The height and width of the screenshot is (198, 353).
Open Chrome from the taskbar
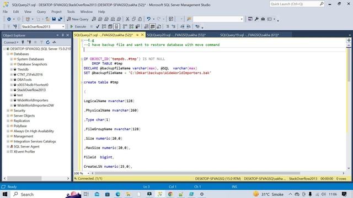[170, 194]
